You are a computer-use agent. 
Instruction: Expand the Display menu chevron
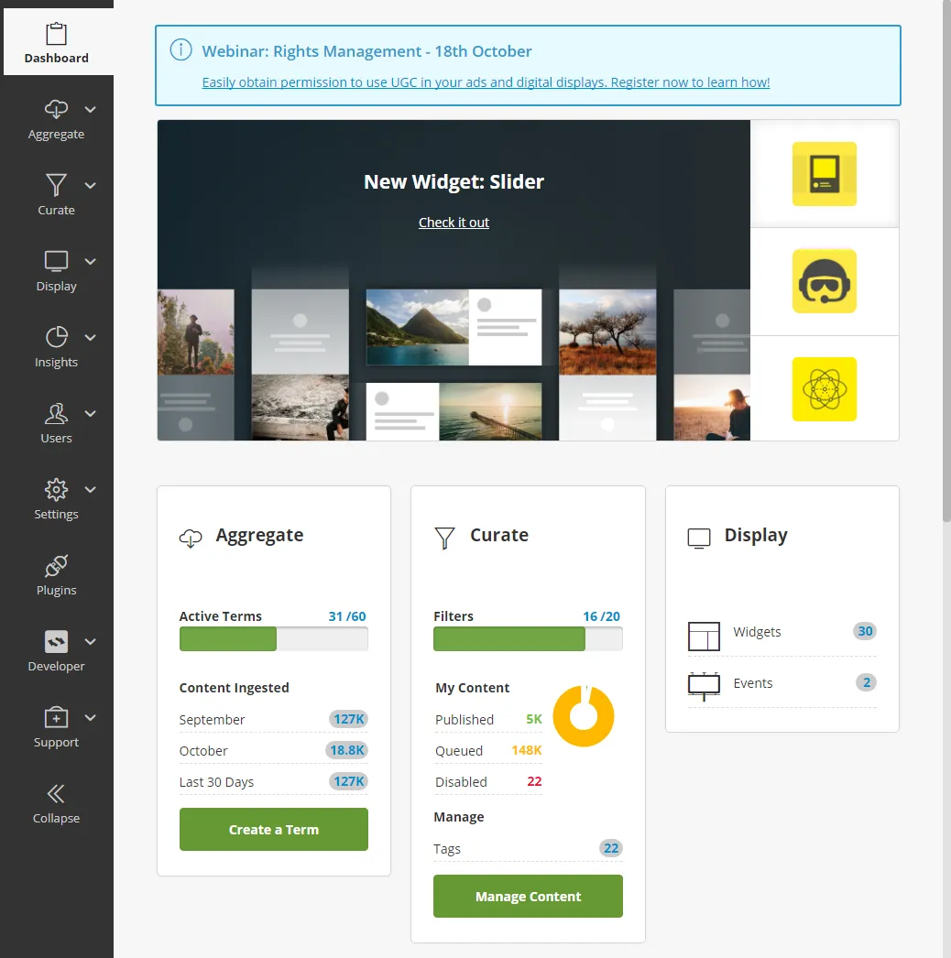(x=91, y=262)
